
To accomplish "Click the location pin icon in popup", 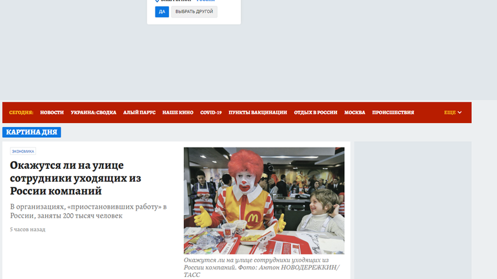I will pos(157,1).
